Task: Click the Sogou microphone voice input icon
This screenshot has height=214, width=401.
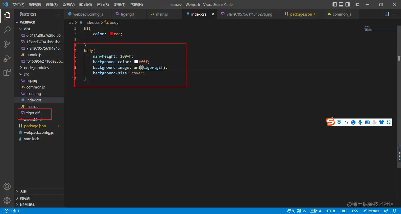Action: click(360, 122)
